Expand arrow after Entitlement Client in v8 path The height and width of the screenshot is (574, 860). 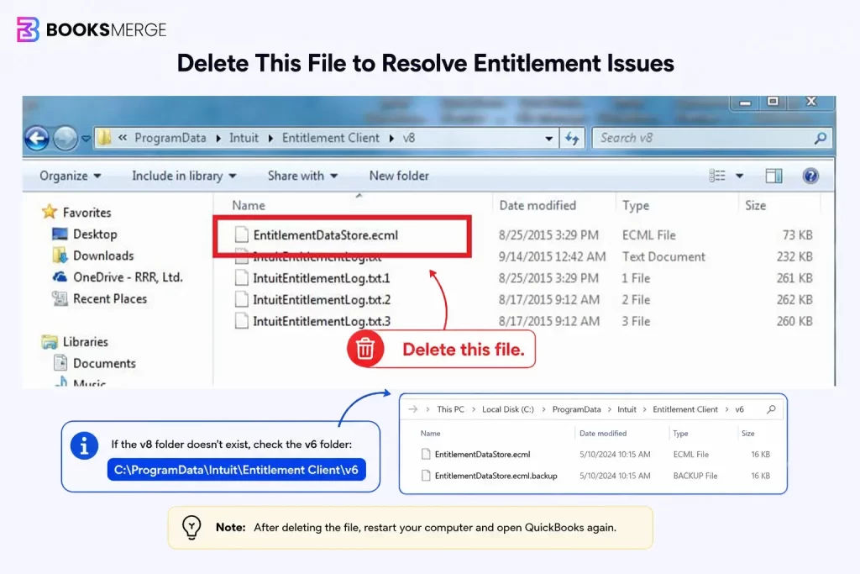[x=391, y=139]
